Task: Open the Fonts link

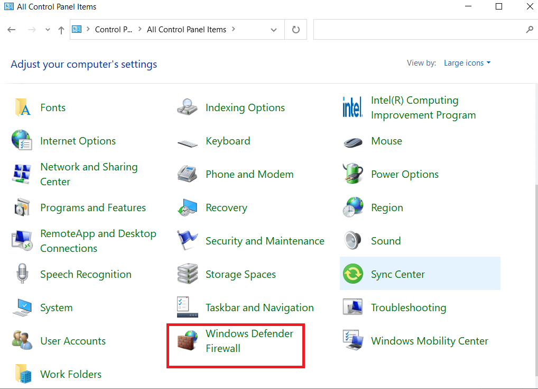Action: coord(53,107)
